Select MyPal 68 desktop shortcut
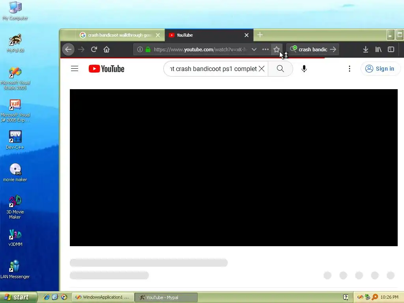The image size is (404, 303). pyautogui.click(x=15, y=43)
